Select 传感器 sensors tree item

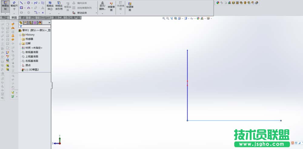[28, 39]
